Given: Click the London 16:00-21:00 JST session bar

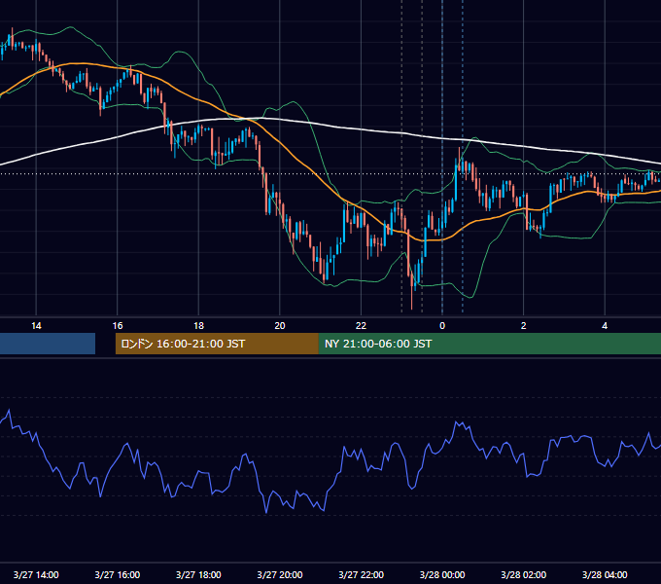Looking at the screenshot, I should point(217,344).
